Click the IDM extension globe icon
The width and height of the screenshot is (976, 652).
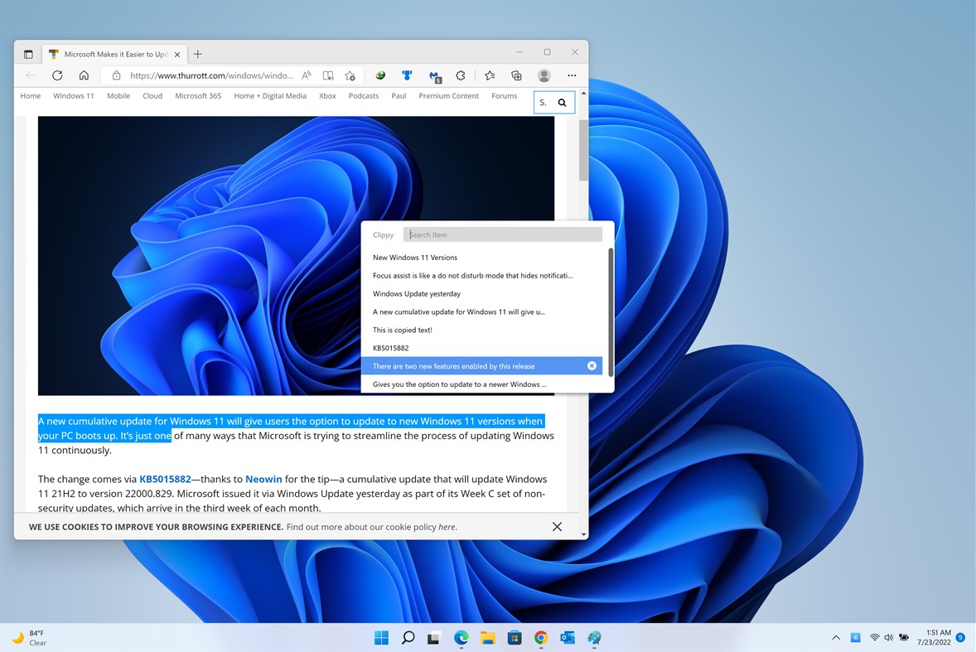pyautogui.click(x=380, y=75)
